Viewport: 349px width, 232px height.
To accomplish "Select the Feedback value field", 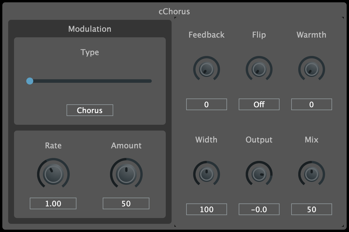I will tap(207, 104).
